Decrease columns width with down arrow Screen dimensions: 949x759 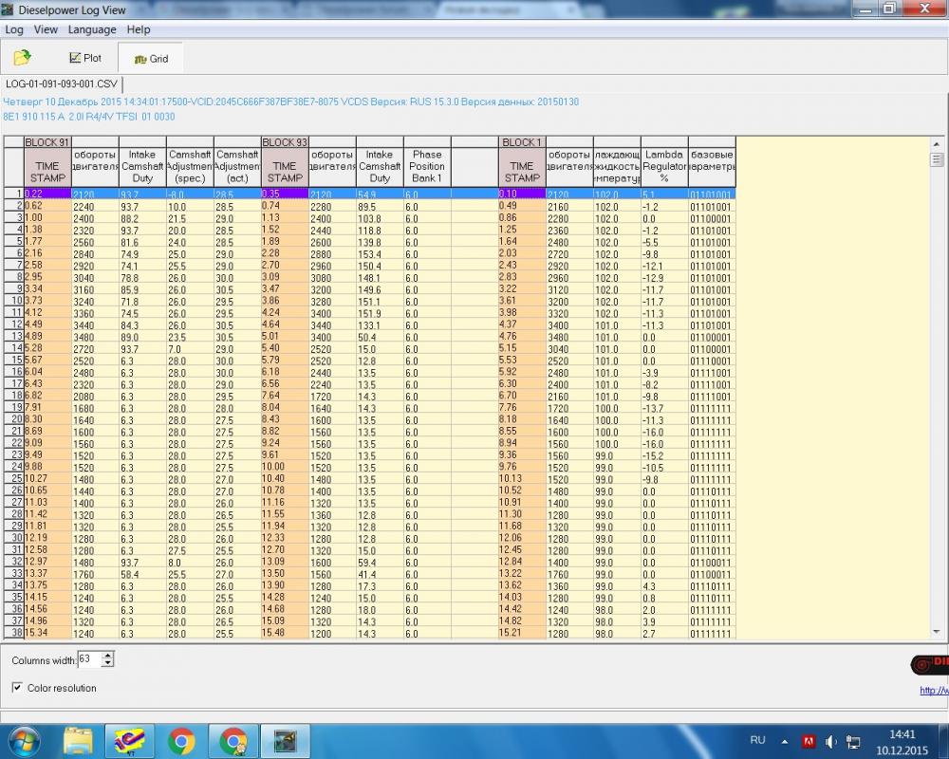click(x=107, y=662)
